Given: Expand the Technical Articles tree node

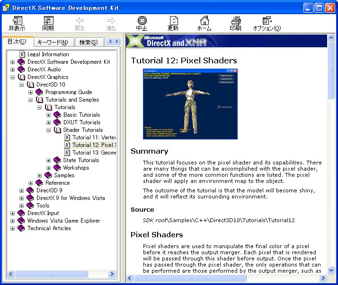Looking at the screenshot, I should coord(13,228).
